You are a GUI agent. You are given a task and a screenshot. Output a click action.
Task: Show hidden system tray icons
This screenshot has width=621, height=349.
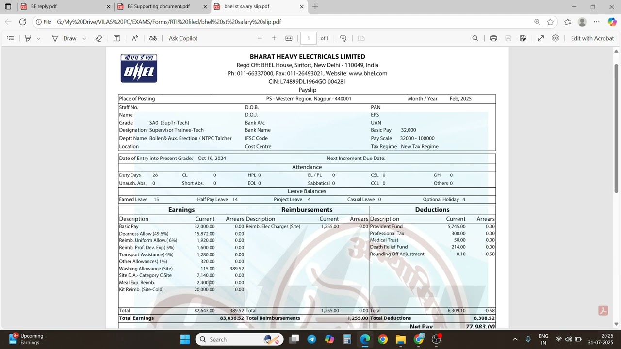pyautogui.click(x=515, y=339)
